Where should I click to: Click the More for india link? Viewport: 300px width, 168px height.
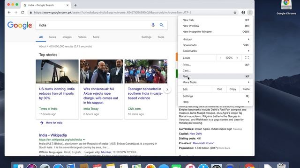54,123
